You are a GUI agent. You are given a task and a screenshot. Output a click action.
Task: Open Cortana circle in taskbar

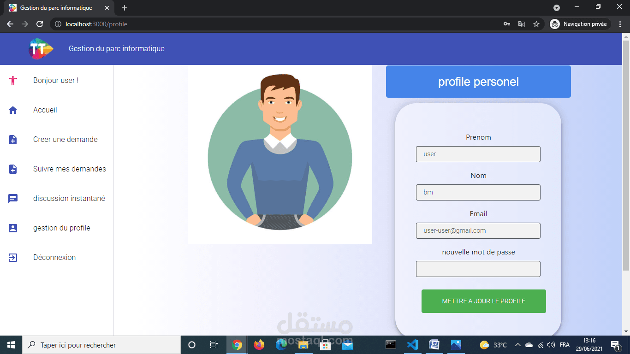click(192, 345)
